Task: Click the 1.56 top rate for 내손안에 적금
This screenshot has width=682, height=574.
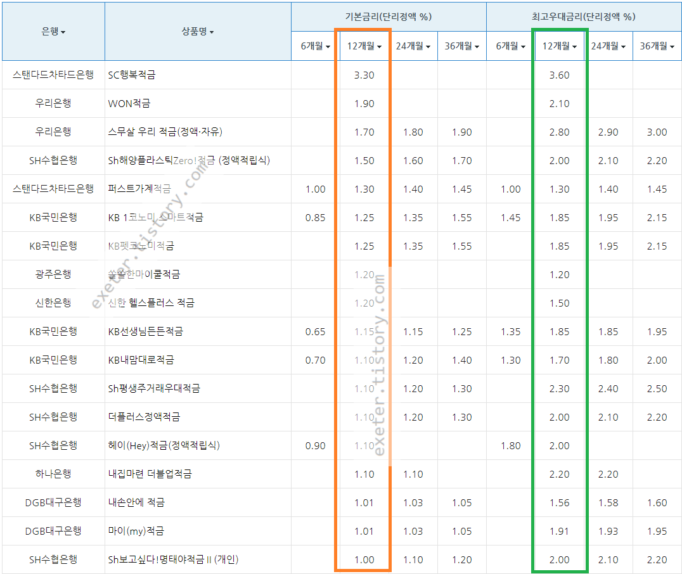Action: [x=559, y=502]
